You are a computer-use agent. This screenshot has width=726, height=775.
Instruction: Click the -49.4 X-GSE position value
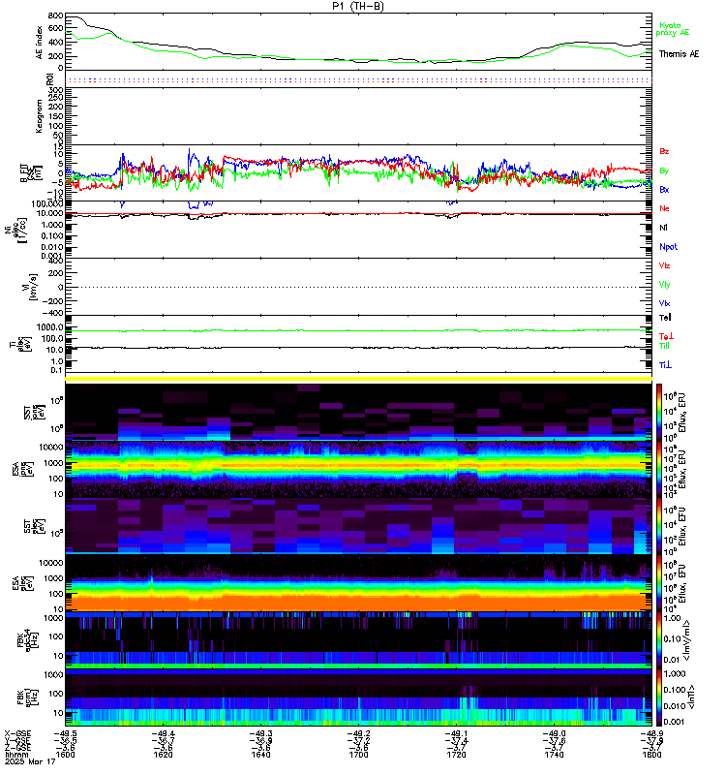tap(163, 734)
